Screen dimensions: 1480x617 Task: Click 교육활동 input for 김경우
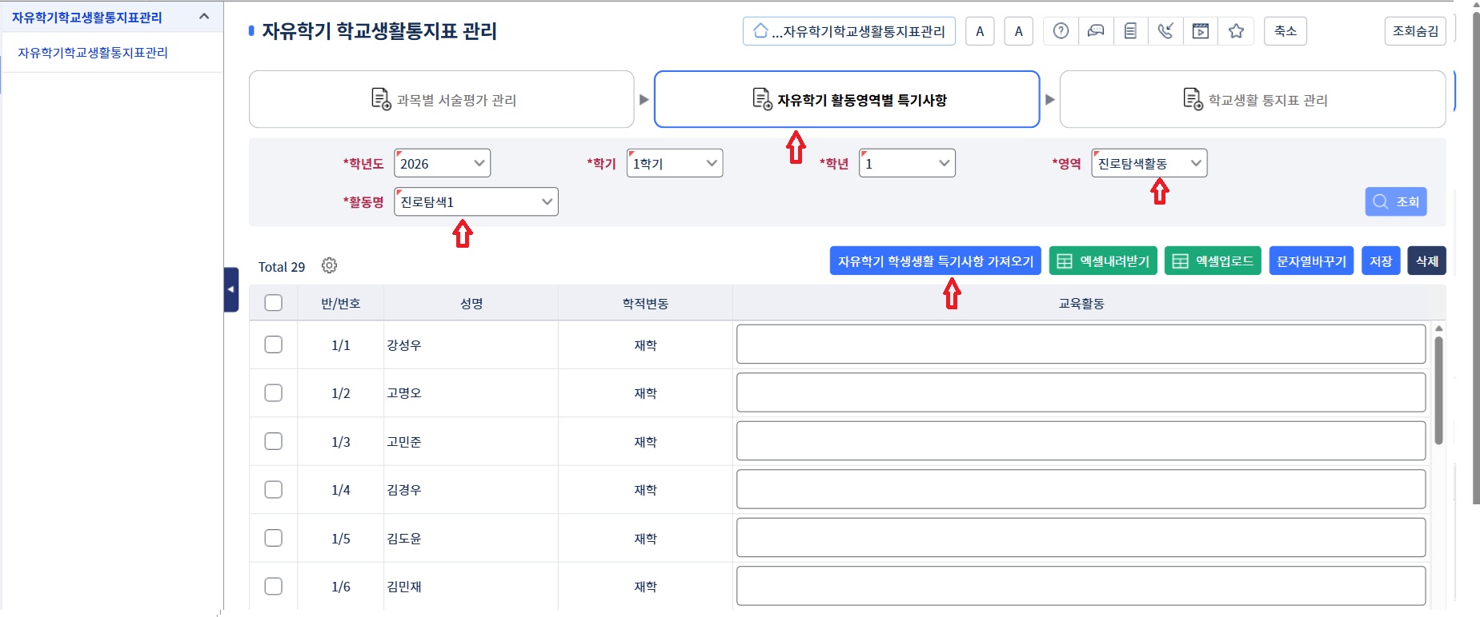(1081, 489)
